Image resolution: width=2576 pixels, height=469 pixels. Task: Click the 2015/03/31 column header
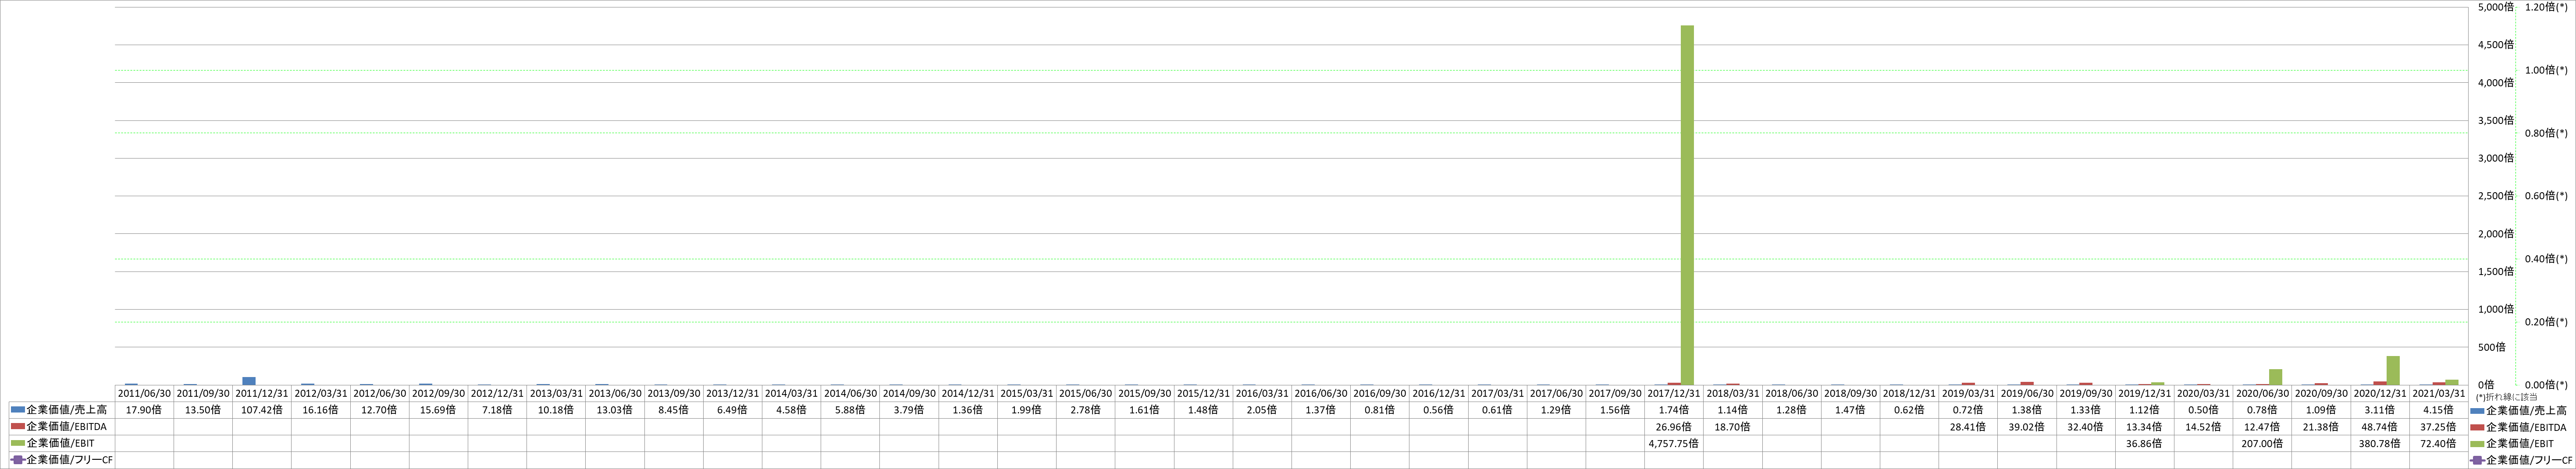[x=1028, y=393]
